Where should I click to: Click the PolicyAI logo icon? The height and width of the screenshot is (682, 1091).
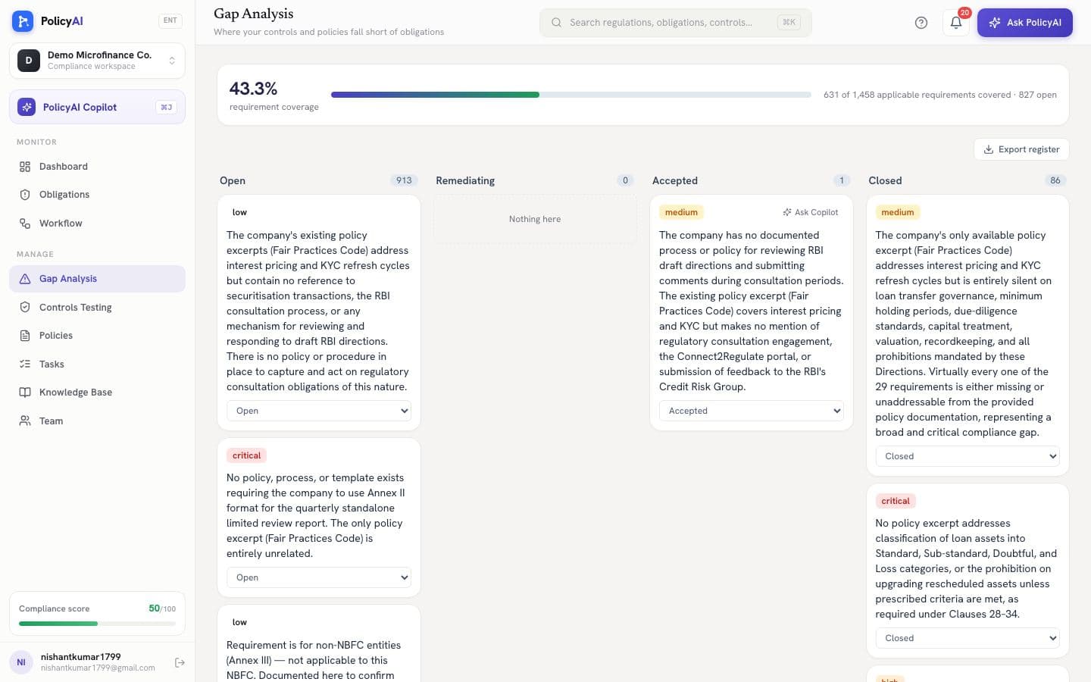(x=23, y=21)
